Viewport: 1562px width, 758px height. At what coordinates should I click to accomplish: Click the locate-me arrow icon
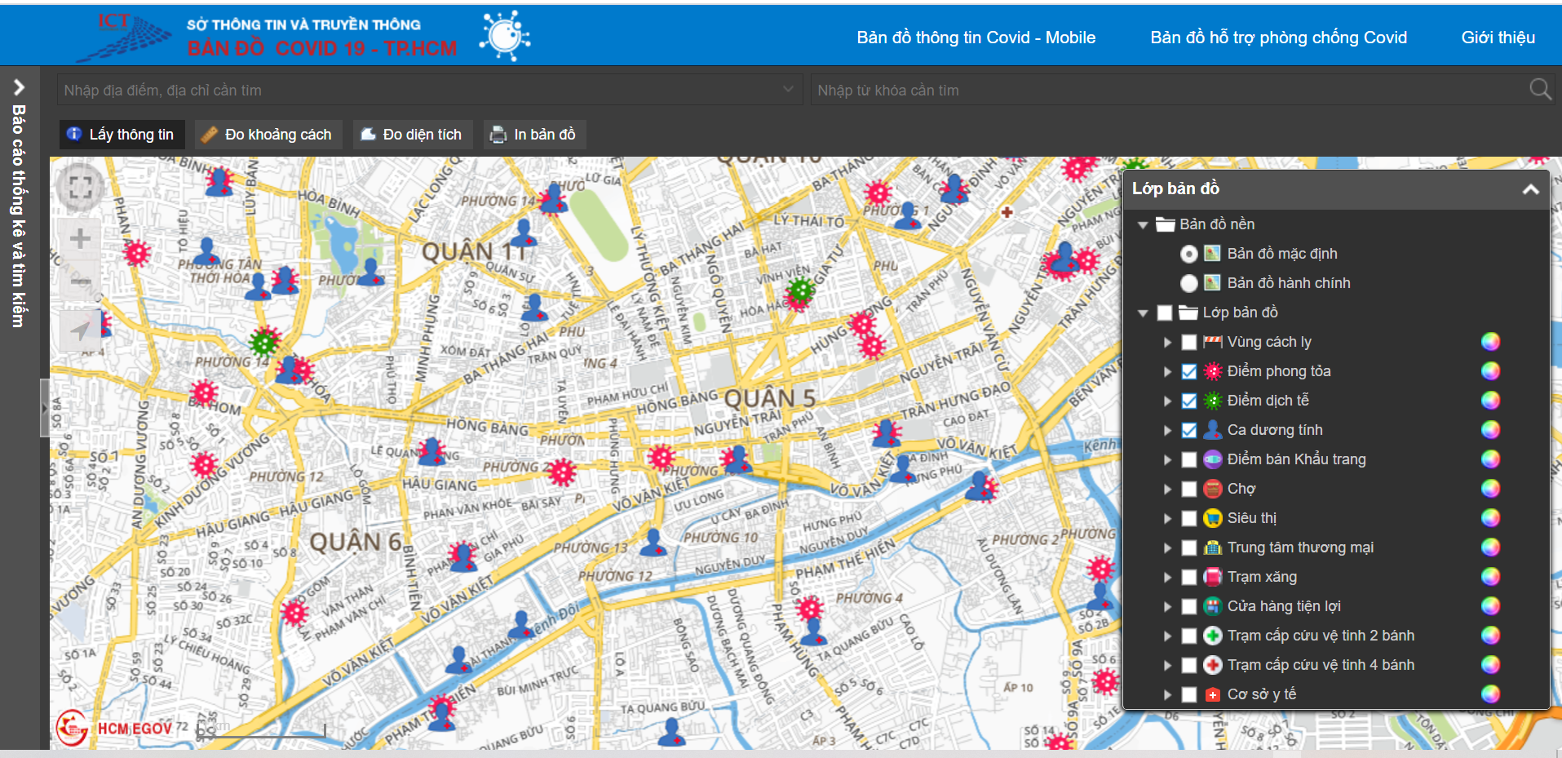click(80, 330)
